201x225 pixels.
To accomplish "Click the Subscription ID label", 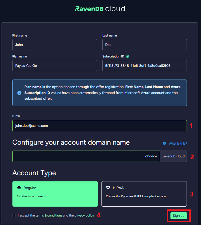I will click(x=113, y=56).
